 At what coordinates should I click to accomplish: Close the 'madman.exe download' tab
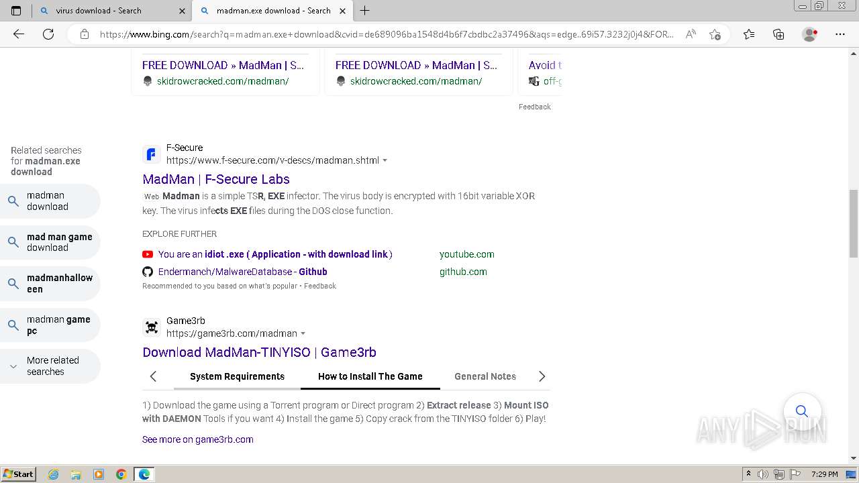[x=343, y=11]
